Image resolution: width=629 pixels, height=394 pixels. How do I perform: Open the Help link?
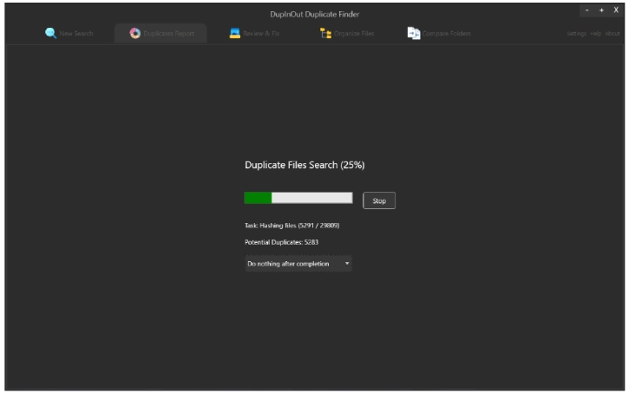coord(596,34)
